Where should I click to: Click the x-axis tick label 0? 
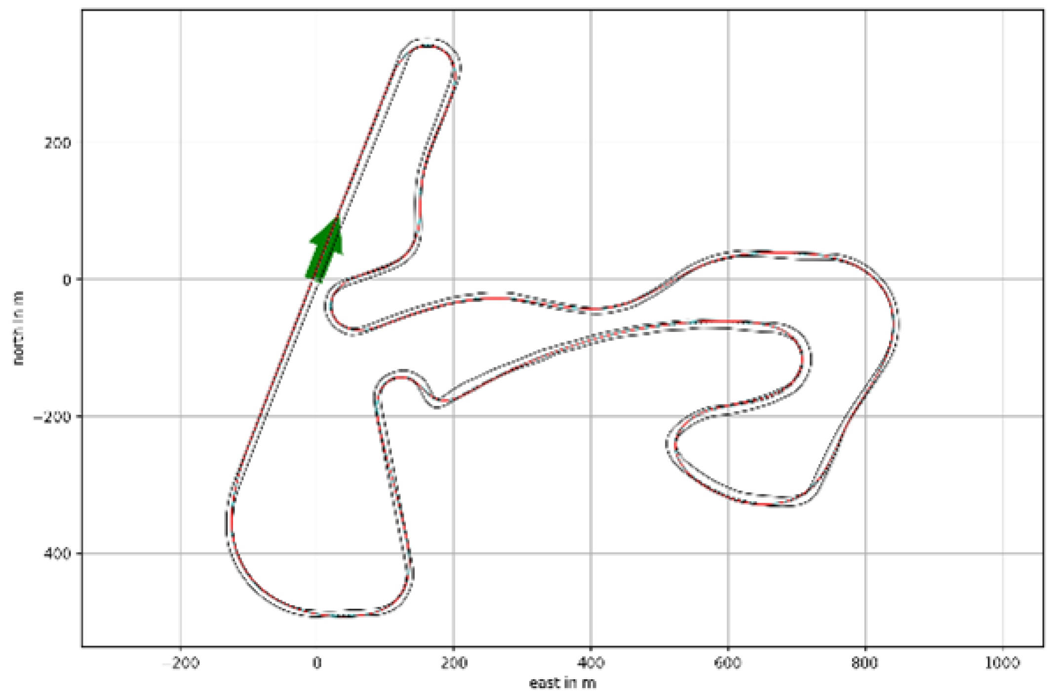(x=317, y=663)
